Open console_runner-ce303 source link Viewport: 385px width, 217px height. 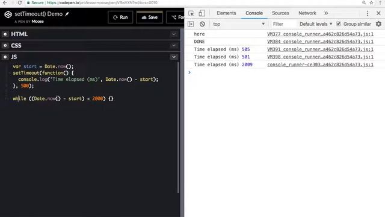coord(320,64)
